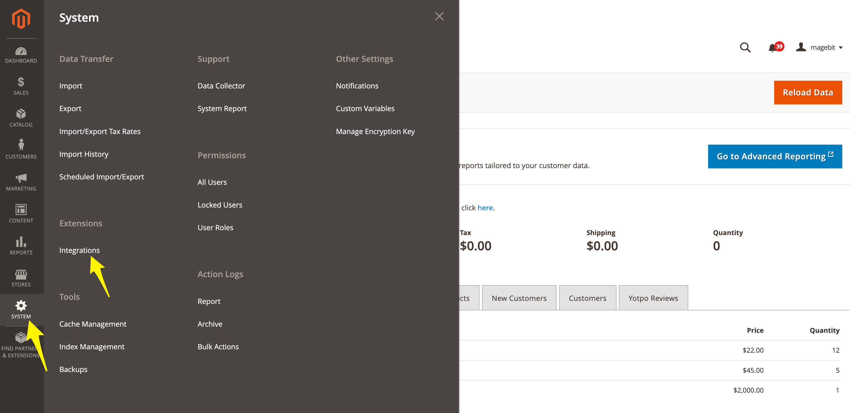Select Integrations under Extensions
The height and width of the screenshot is (413, 865).
(79, 250)
